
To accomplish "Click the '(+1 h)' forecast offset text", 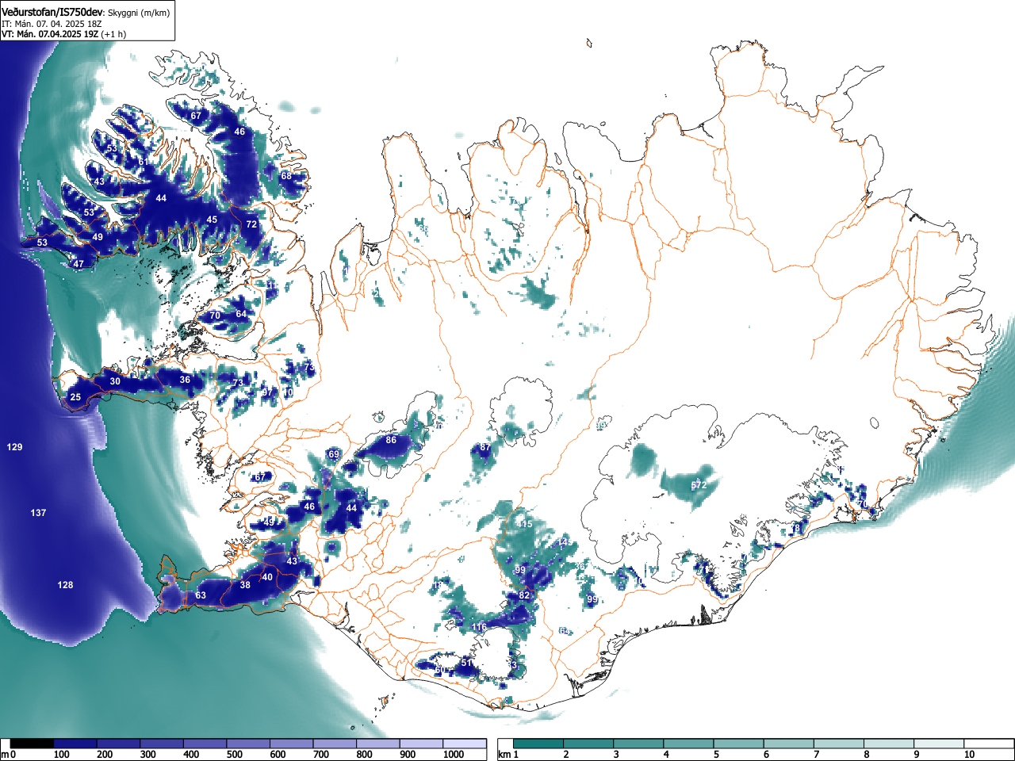I will pyautogui.click(x=113, y=34).
